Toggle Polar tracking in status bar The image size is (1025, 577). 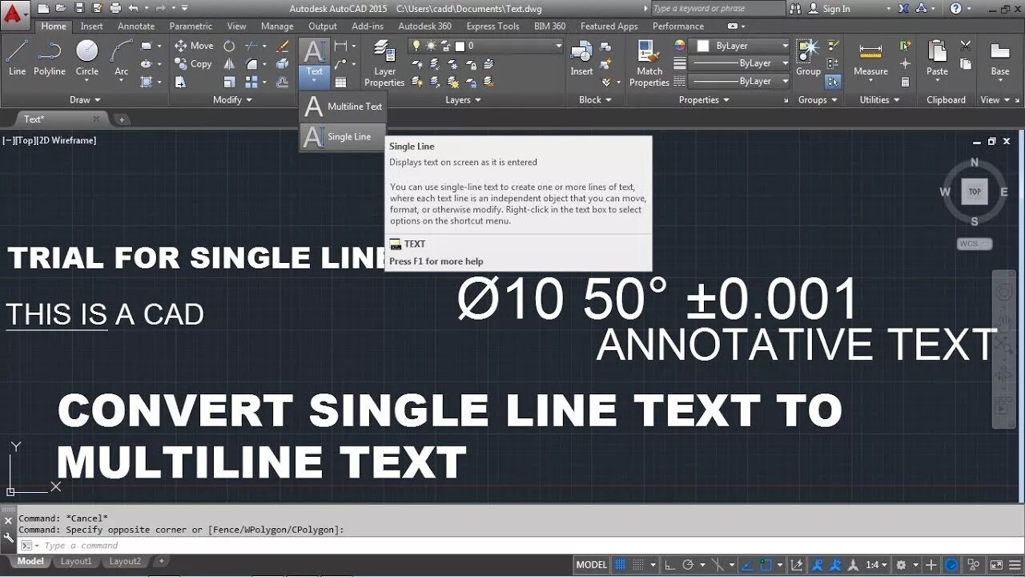click(688, 565)
